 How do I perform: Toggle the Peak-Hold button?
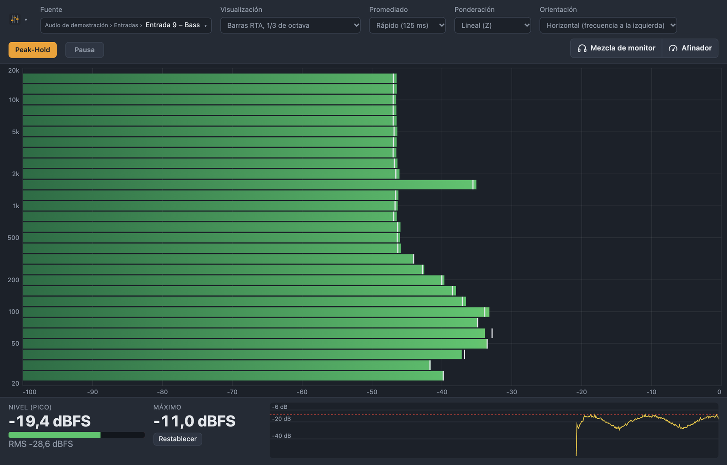click(x=33, y=50)
